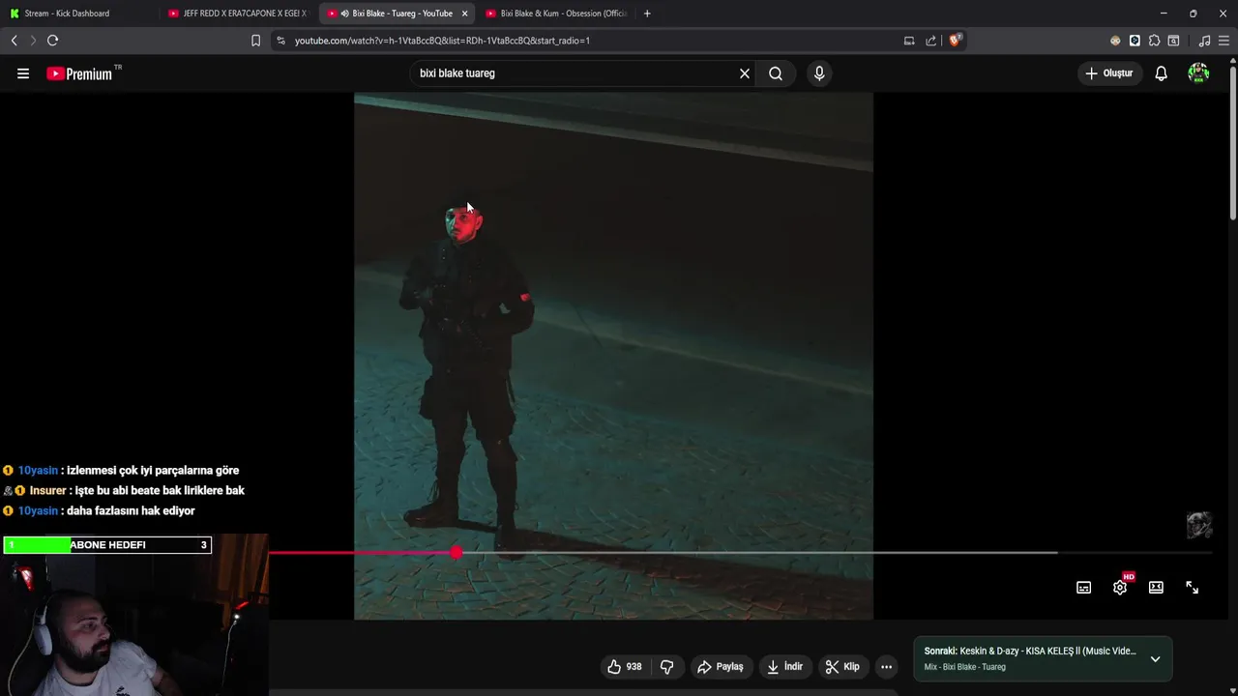Reload the current page

[52, 41]
